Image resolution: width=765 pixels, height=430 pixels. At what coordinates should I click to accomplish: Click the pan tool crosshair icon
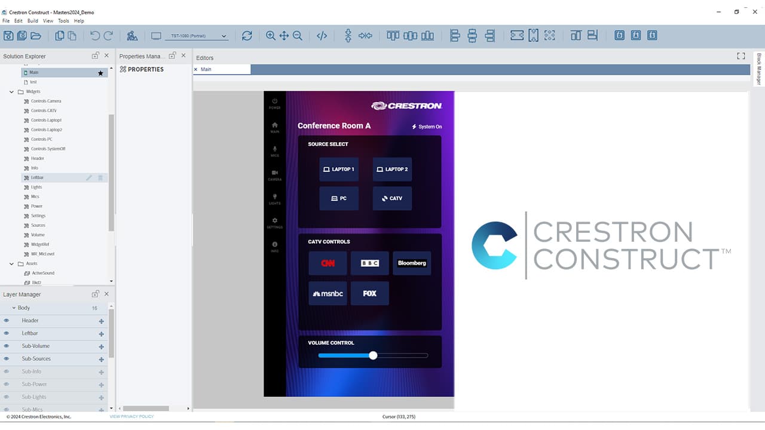point(284,36)
